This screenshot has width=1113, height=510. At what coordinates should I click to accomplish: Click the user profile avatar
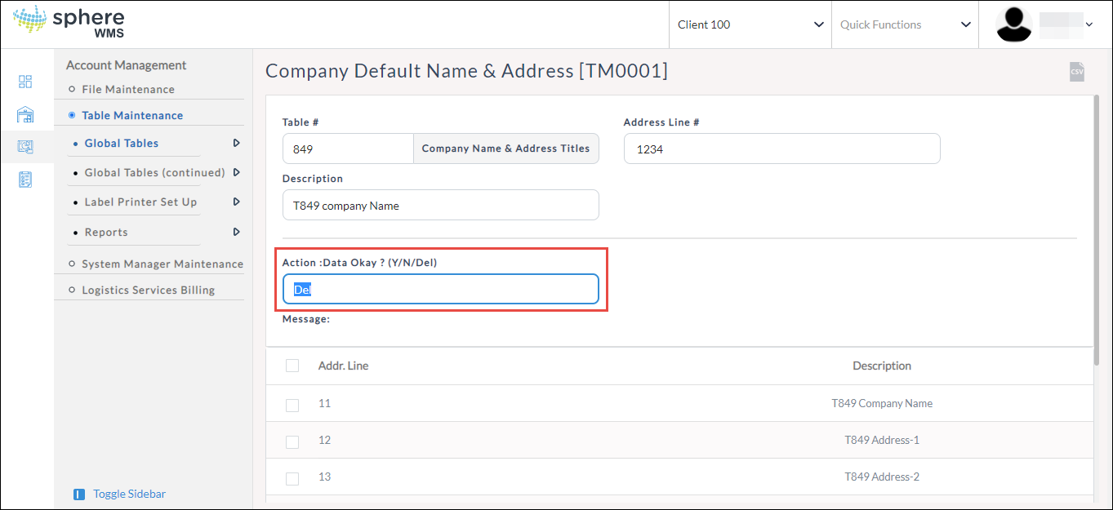1014,24
